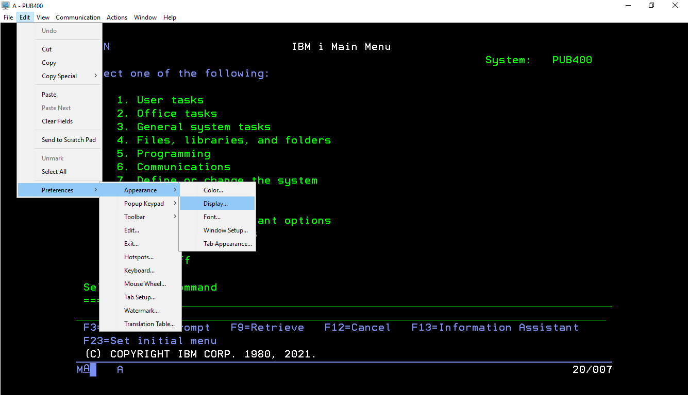Screen dimensions: 688x395
Task: Open the Window menu
Action: [x=145, y=17]
